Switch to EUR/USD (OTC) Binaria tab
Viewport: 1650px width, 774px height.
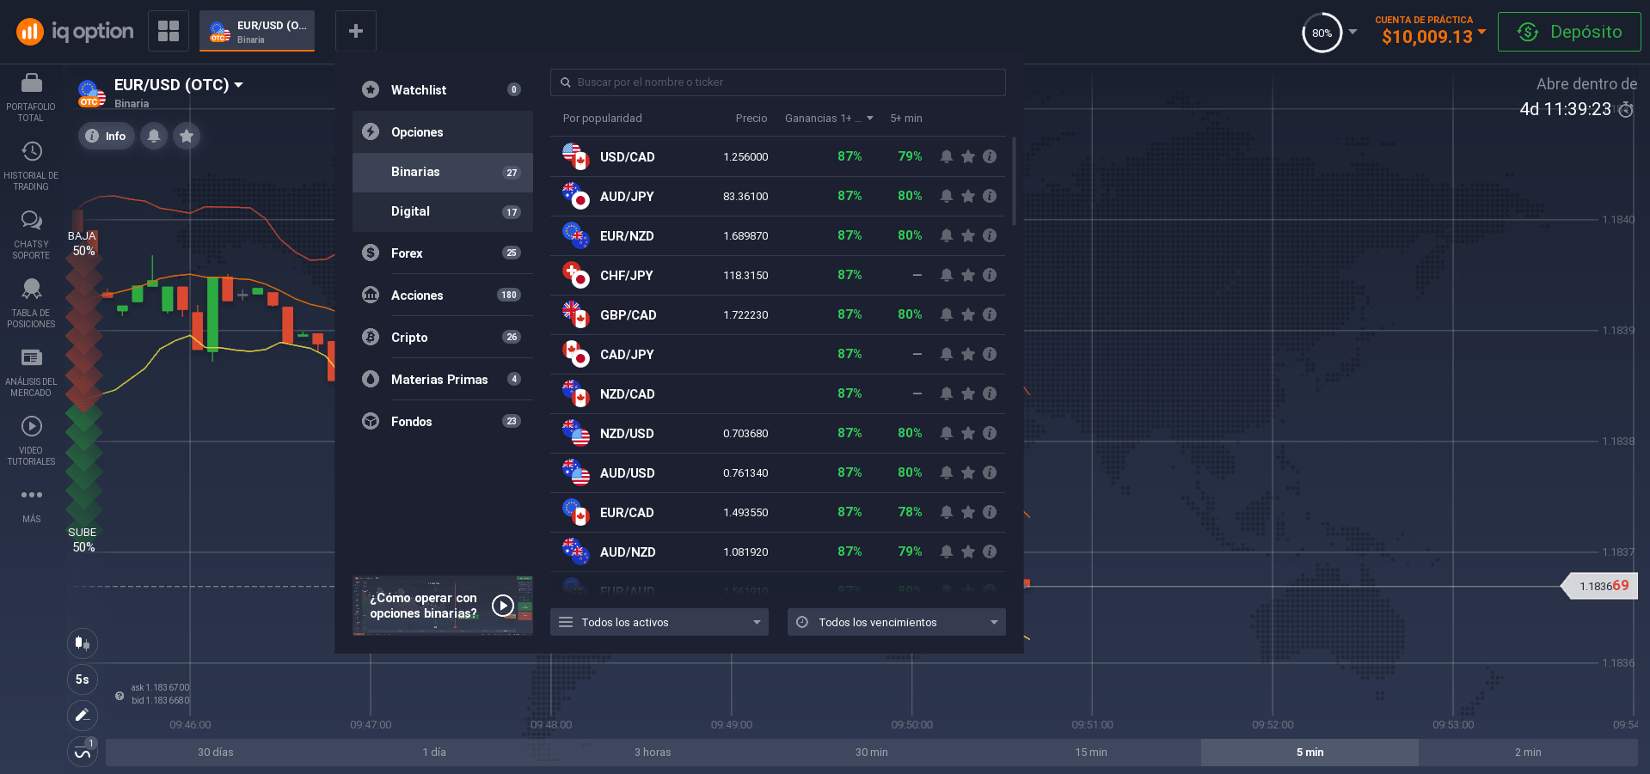click(257, 31)
